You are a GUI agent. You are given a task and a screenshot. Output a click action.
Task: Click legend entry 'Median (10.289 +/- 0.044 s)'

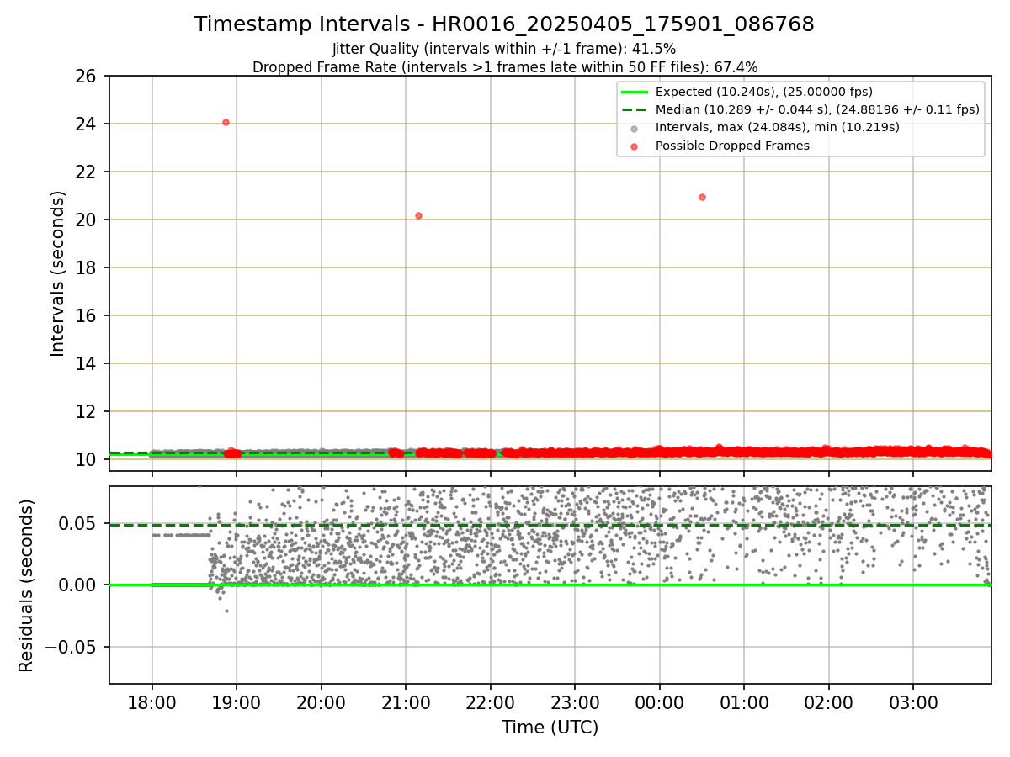coord(817,109)
